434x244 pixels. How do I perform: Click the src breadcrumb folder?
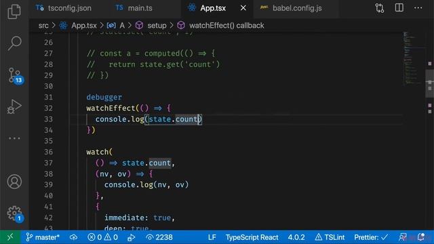43,26
